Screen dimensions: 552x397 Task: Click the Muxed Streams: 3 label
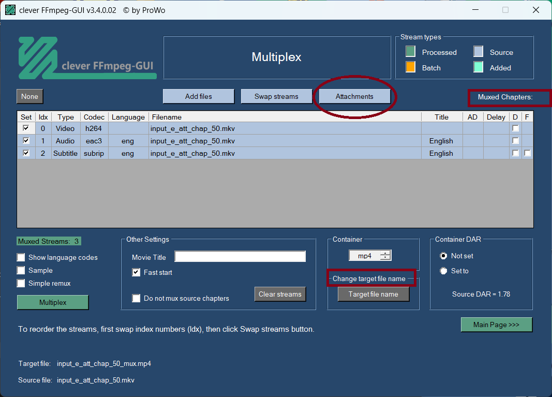[49, 241]
